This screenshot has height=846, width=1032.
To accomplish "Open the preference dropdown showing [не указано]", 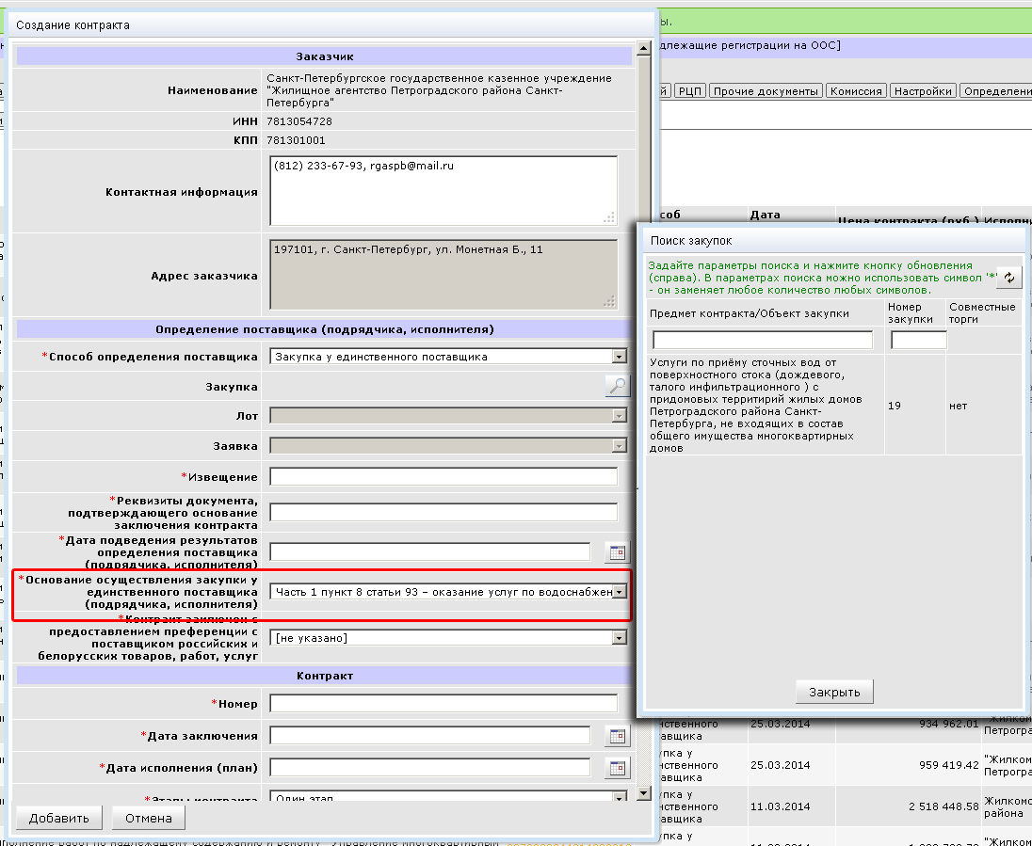I will tap(619, 638).
